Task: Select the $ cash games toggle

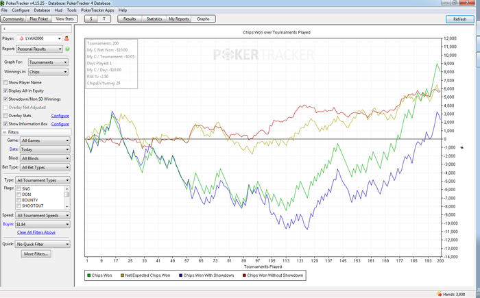Action: (x=91, y=19)
